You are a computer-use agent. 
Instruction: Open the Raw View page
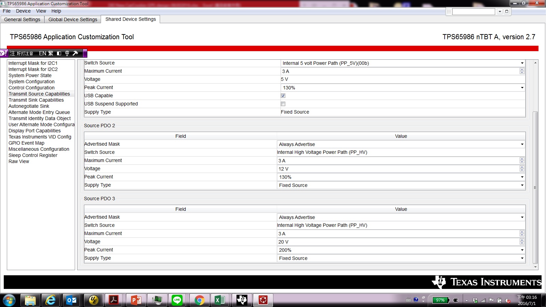(x=19, y=161)
